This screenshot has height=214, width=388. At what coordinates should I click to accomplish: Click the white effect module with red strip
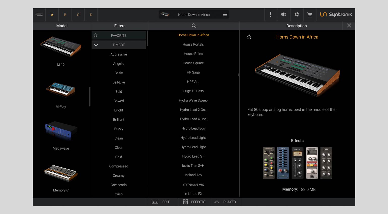coord(312,163)
